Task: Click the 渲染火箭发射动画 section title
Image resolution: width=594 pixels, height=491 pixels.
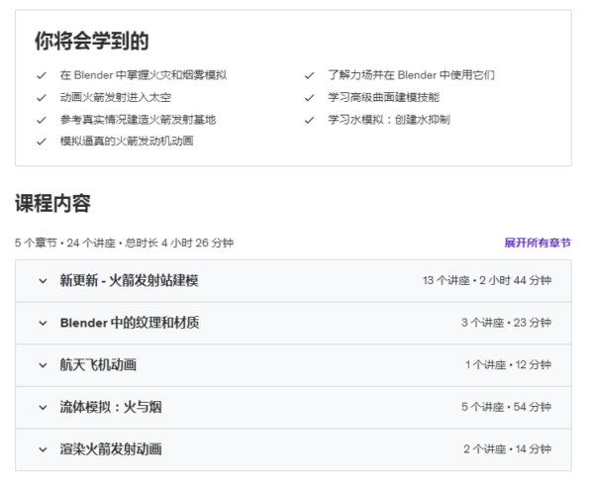Action: click(x=110, y=449)
